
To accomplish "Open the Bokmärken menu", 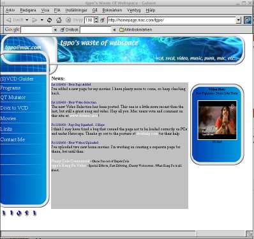I will coord(112,10).
